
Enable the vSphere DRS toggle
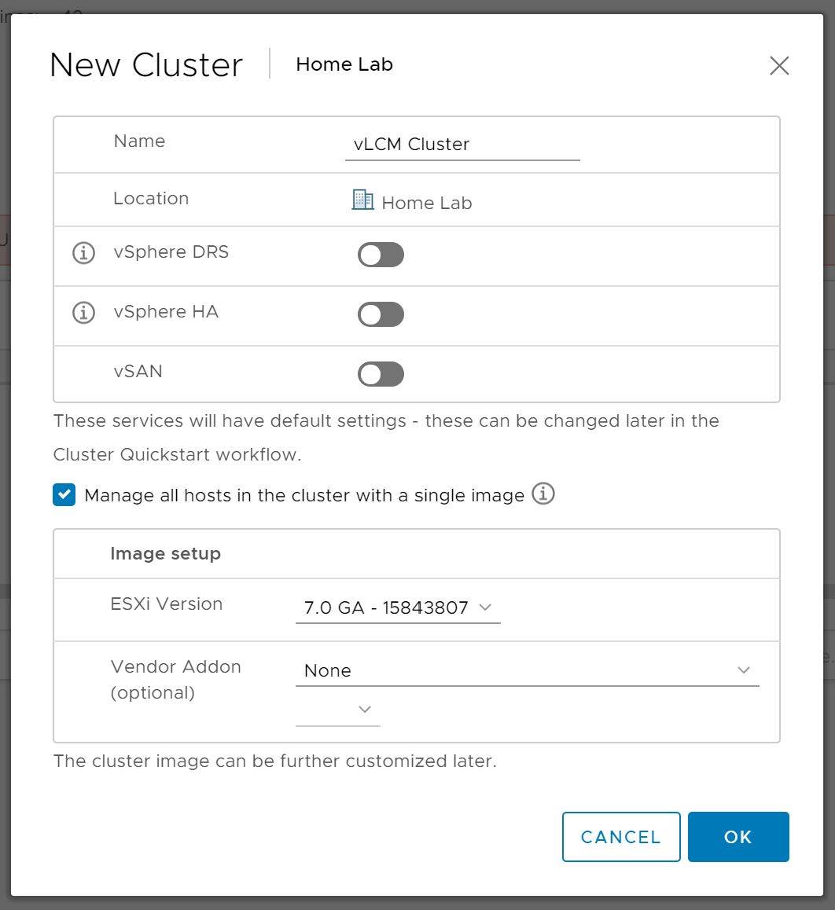tap(381, 255)
